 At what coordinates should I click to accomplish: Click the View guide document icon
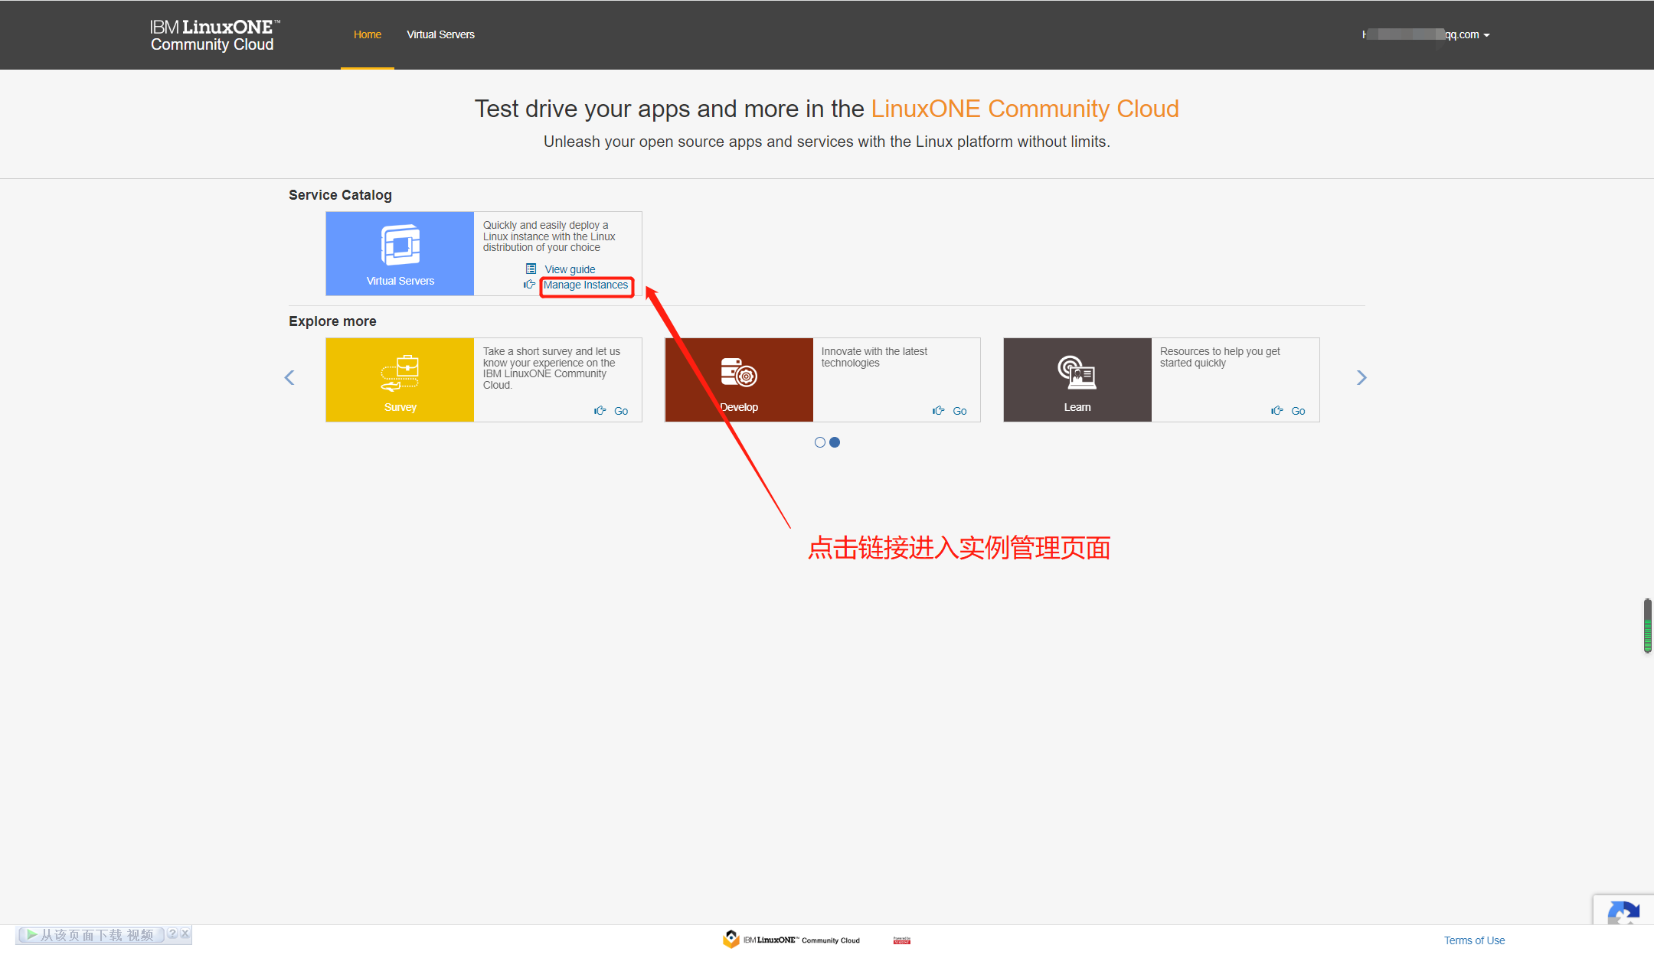[531, 269]
